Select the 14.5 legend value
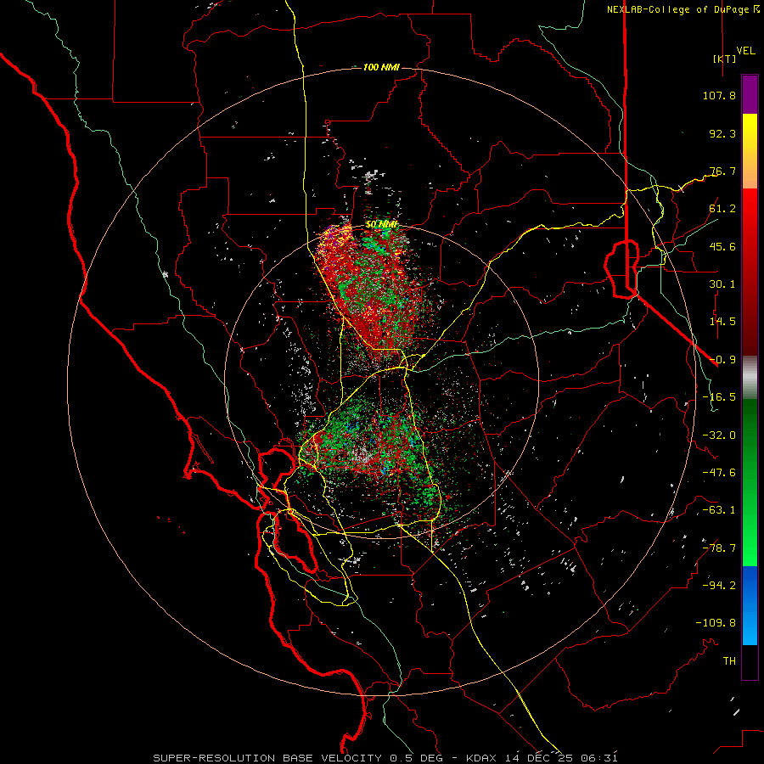Screen dimensions: 764x764 click(722, 322)
